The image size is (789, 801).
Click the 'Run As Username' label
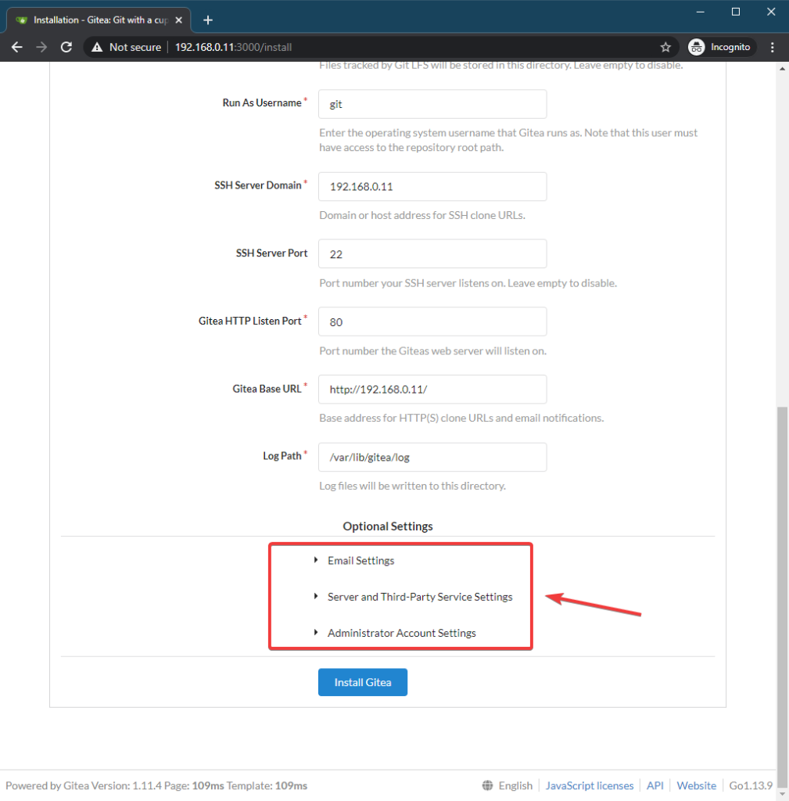click(262, 102)
